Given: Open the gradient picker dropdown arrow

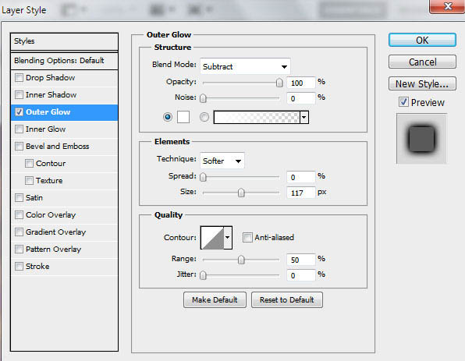Looking at the screenshot, I should [304, 117].
